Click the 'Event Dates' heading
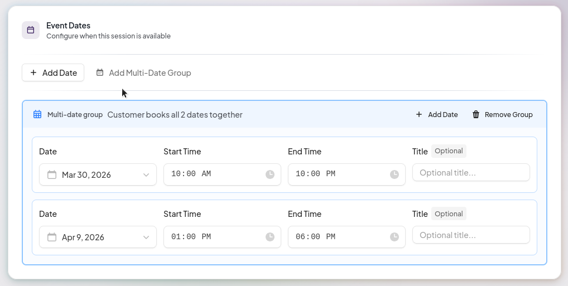 [69, 25]
